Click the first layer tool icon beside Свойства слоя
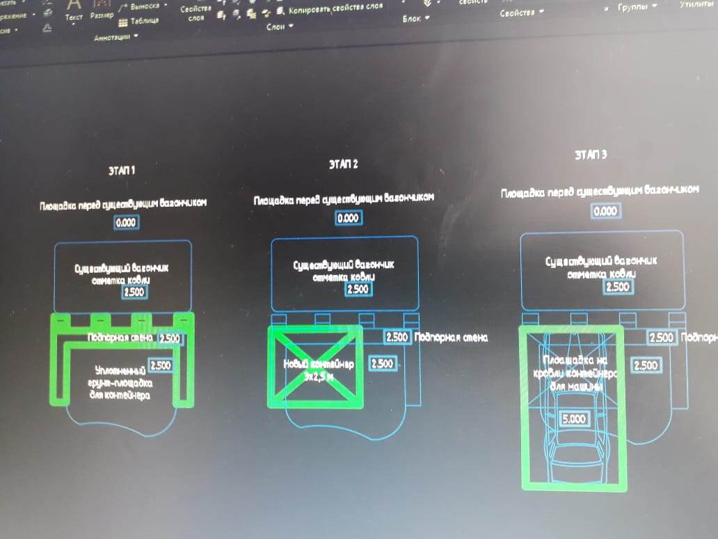Image resolution: width=718 pixels, height=539 pixels. pos(222,15)
